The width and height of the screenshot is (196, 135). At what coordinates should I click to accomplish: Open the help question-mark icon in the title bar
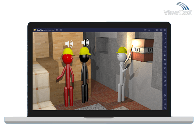coord(145,30)
